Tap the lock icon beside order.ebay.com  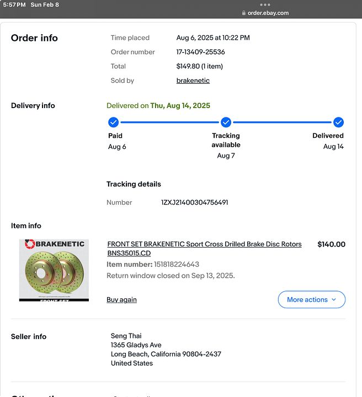coord(244,13)
